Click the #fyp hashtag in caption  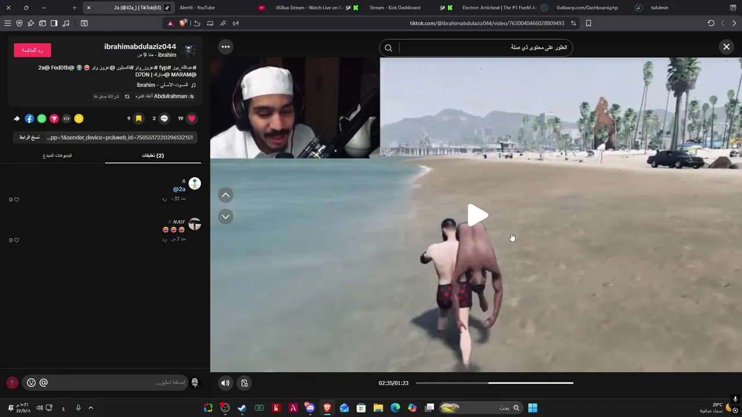coord(165,68)
